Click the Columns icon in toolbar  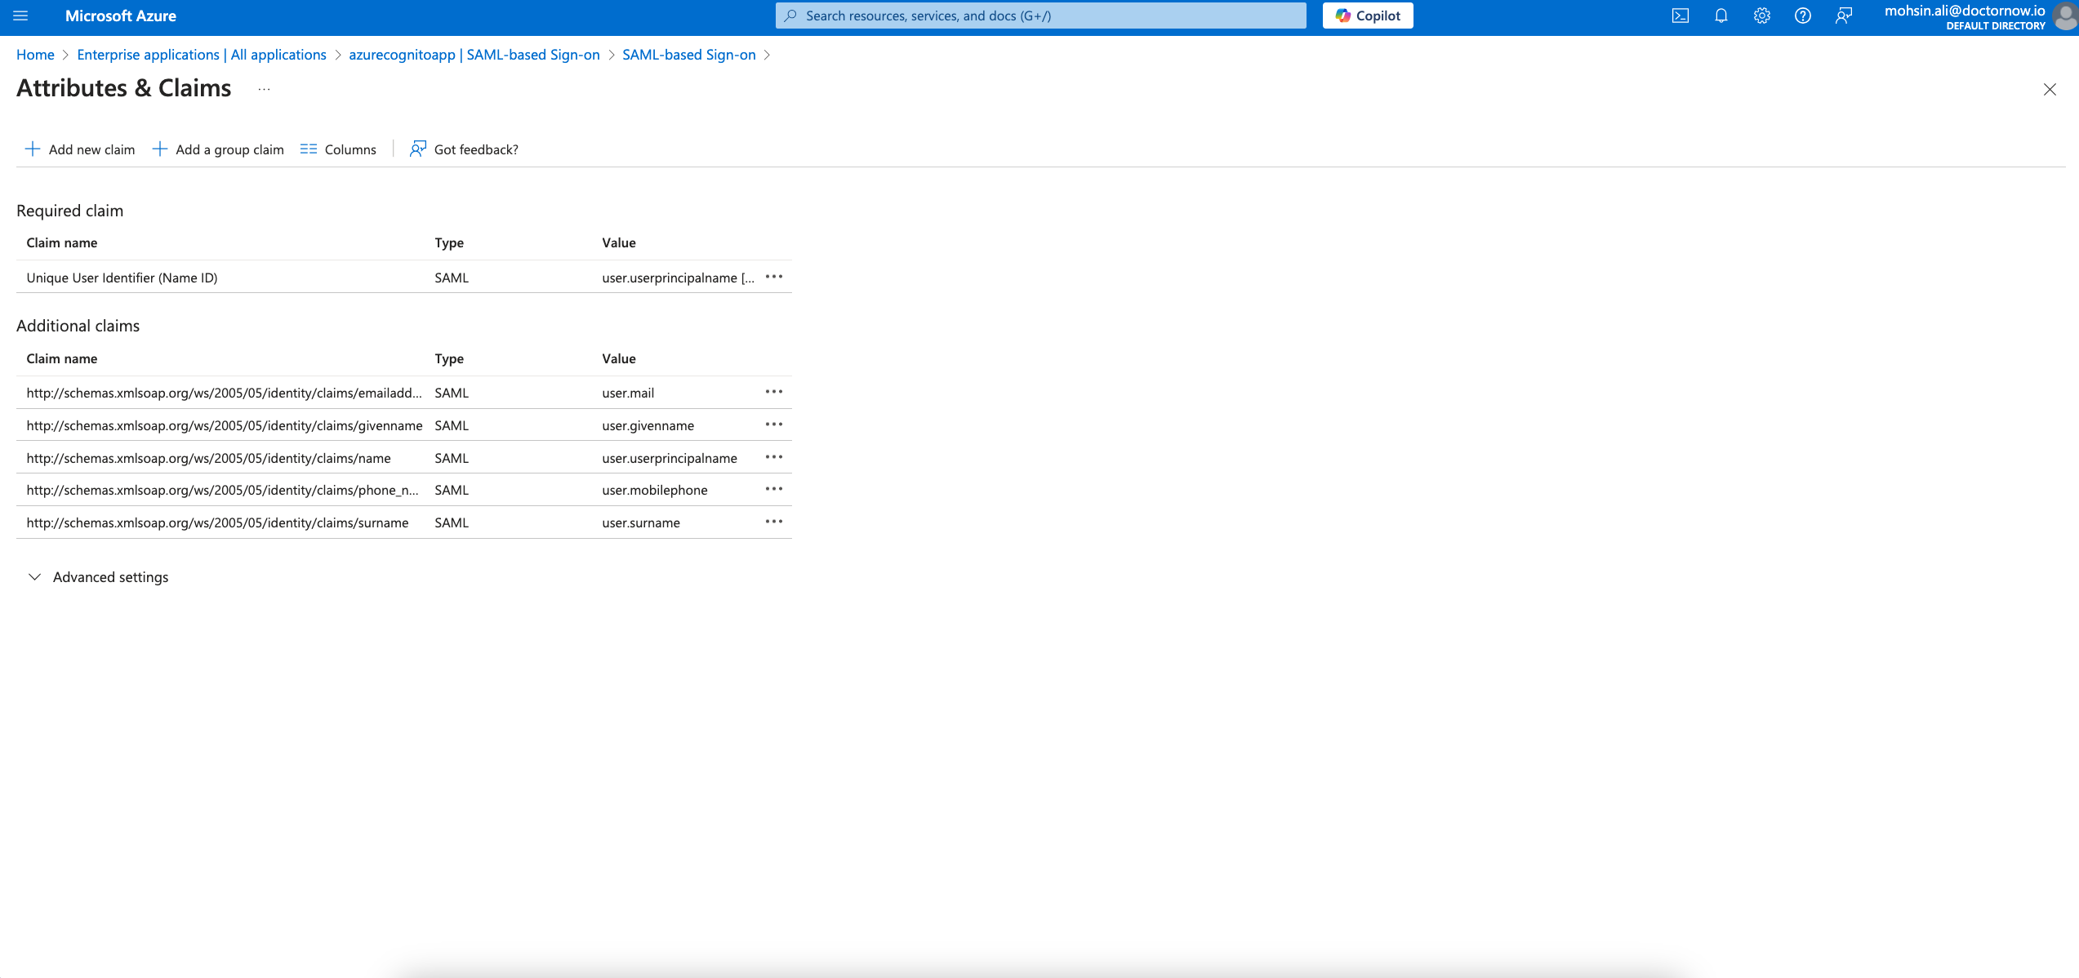tap(309, 149)
